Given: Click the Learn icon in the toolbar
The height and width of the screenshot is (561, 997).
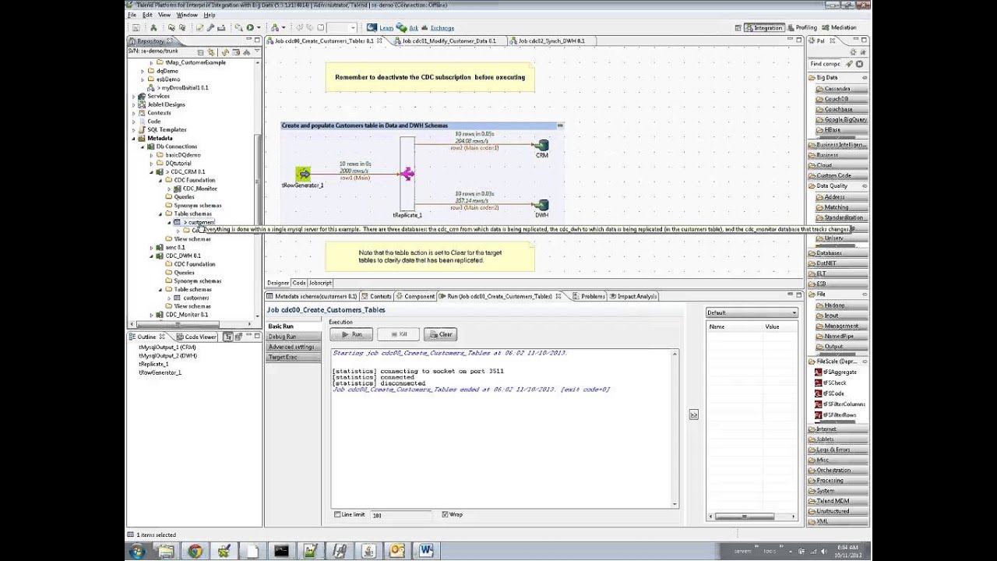Looking at the screenshot, I should [x=372, y=27].
